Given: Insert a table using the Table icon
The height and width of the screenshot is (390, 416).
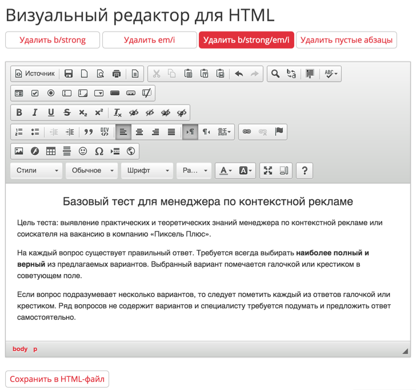Looking at the screenshot, I should tap(51, 151).
